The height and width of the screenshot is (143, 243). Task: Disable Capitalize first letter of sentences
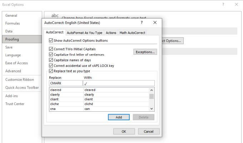[51, 55]
